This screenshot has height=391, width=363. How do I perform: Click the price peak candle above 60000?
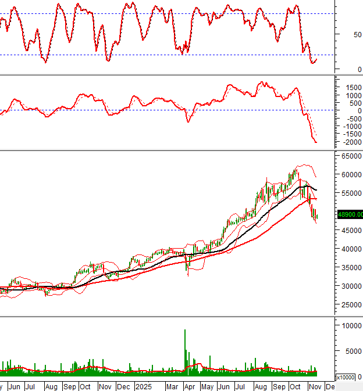[296, 170]
